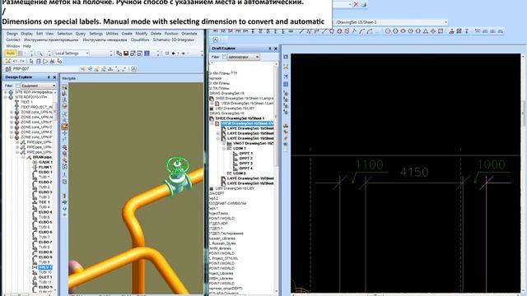527x296 pixels.
Task: Collapse the LDIM 1 node
Action: click(224, 148)
